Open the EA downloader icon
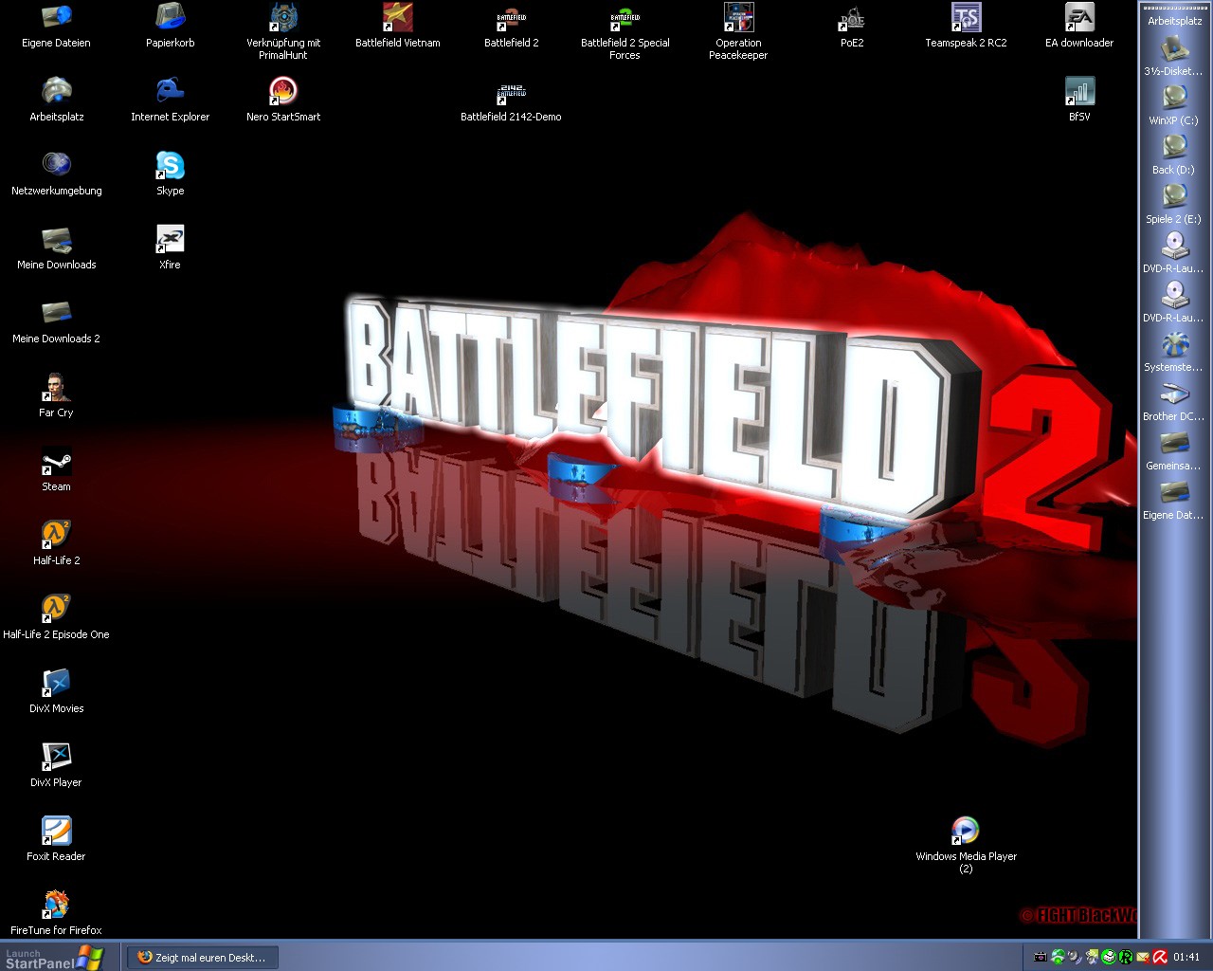Viewport: 1213px width, 971px height. click(x=1079, y=17)
